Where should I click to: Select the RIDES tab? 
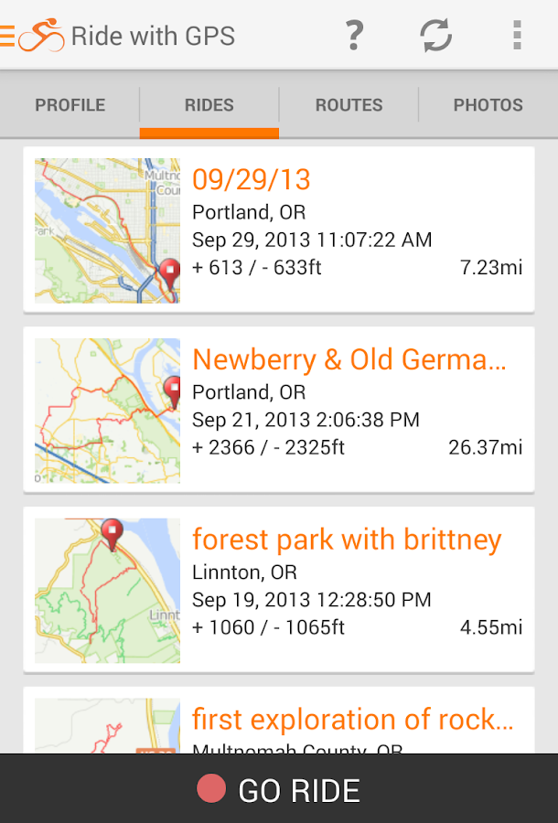coord(208,105)
